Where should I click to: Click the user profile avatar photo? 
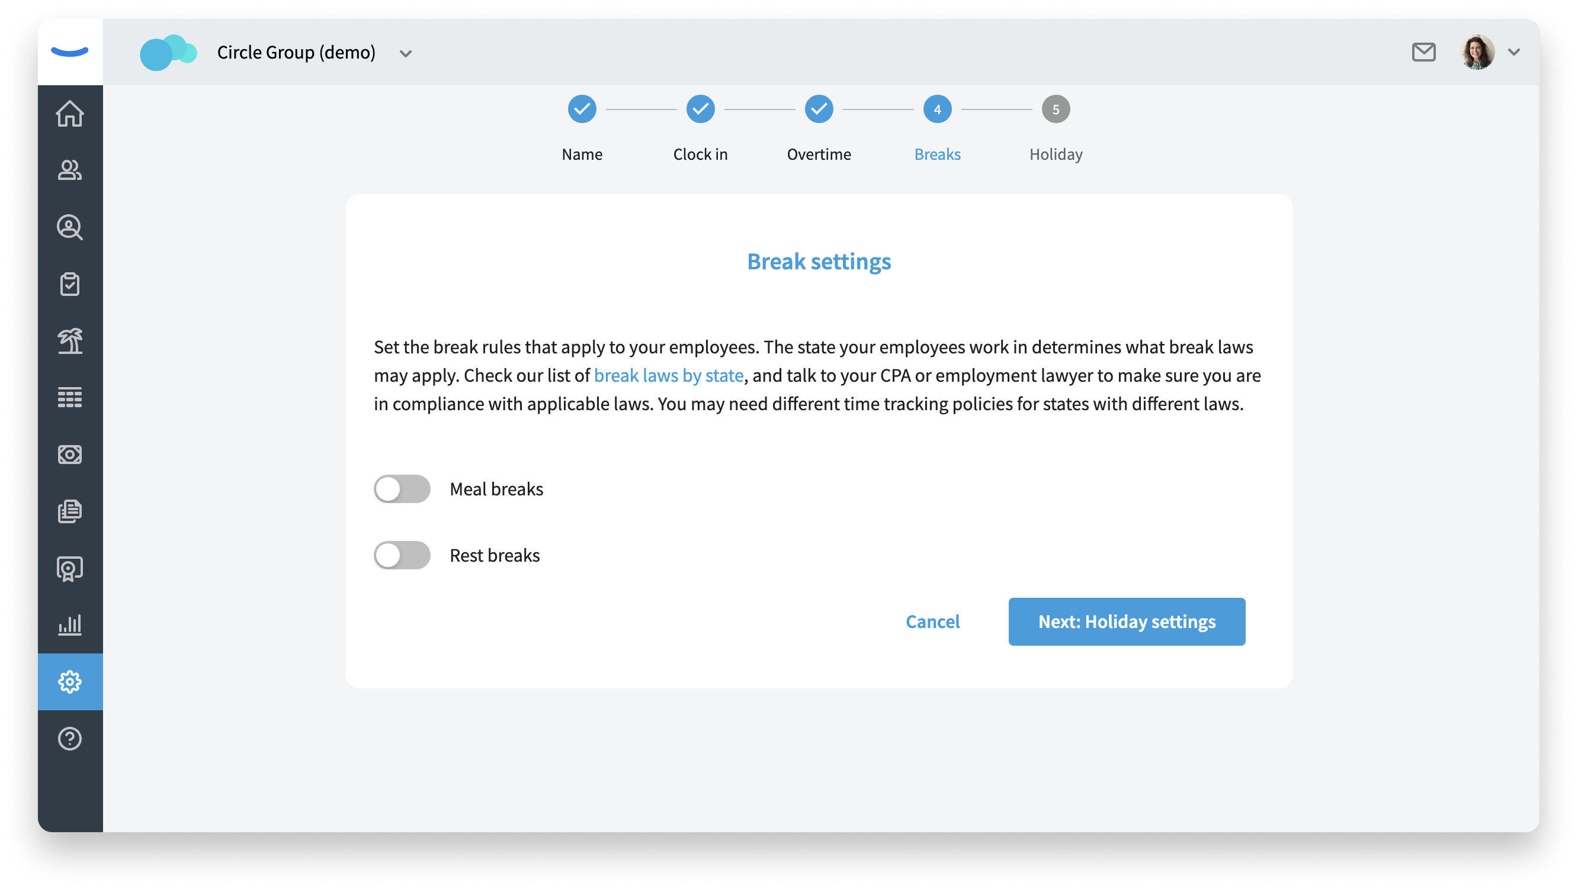[x=1477, y=52]
